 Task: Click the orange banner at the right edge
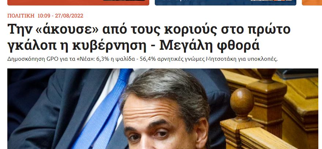pos(312,3)
